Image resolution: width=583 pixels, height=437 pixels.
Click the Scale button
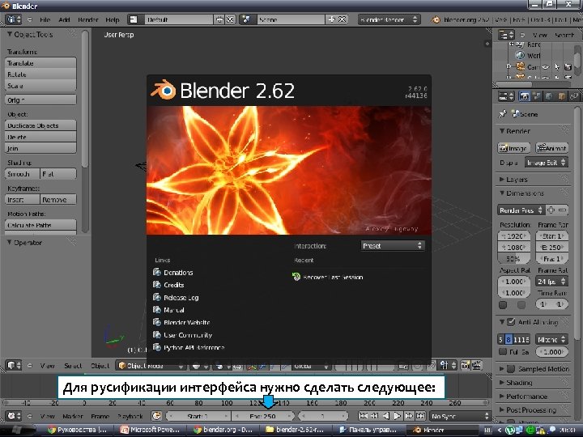[x=40, y=86]
